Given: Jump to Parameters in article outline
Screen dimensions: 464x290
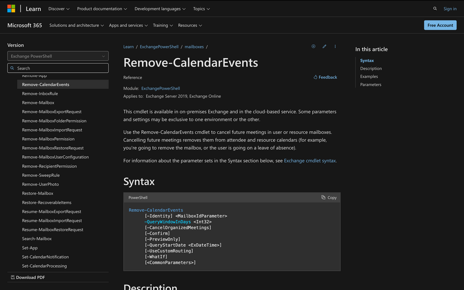Looking at the screenshot, I should click(371, 85).
